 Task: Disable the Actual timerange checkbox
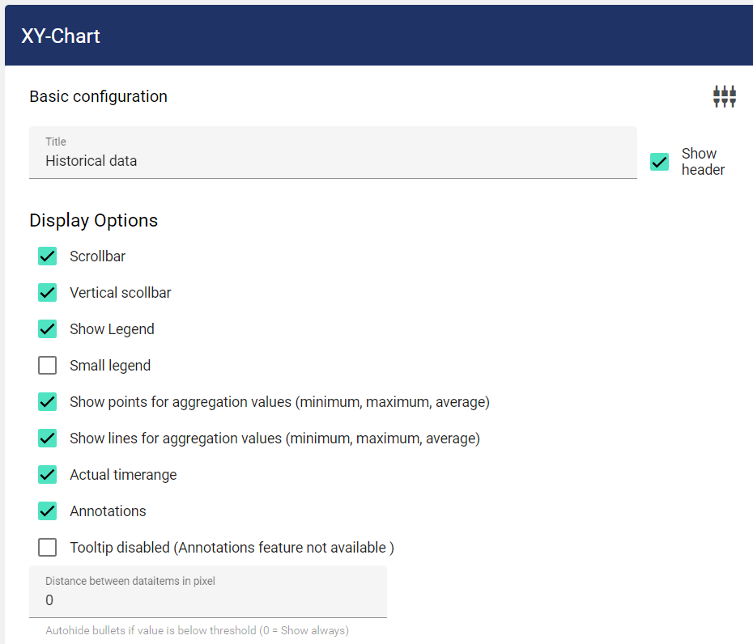[48, 475]
